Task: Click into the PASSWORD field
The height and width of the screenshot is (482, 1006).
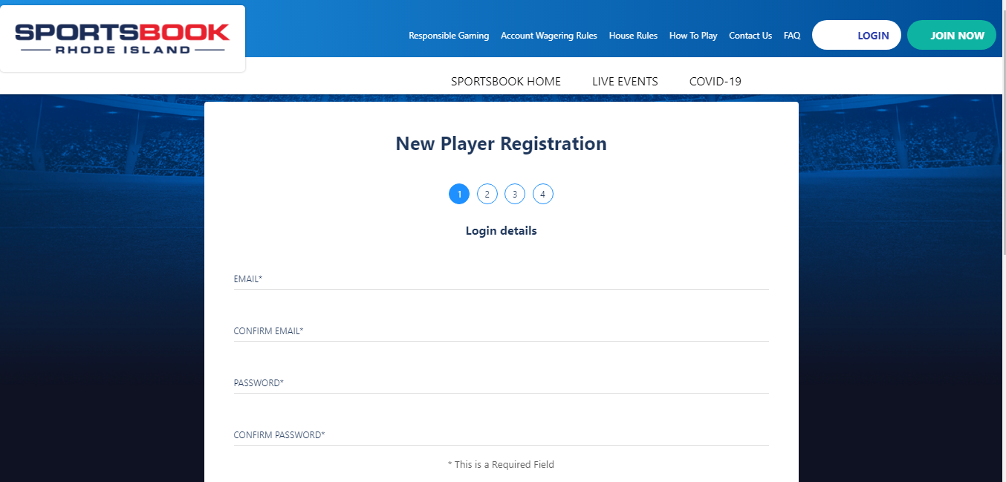Action: tap(501, 383)
